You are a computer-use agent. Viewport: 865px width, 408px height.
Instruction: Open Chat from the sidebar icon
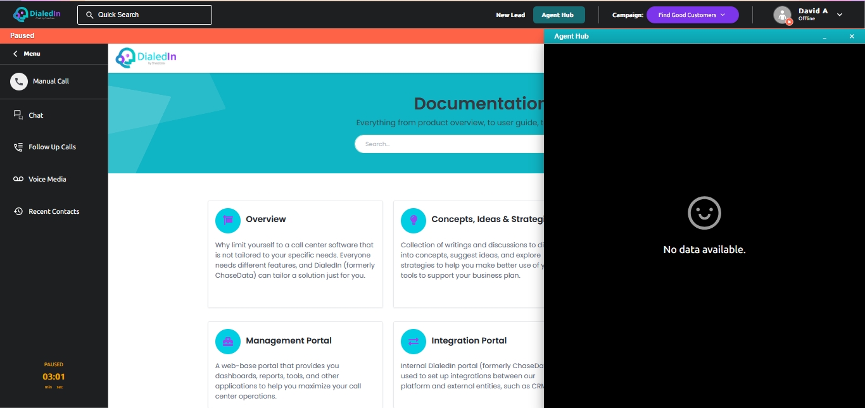click(x=18, y=115)
